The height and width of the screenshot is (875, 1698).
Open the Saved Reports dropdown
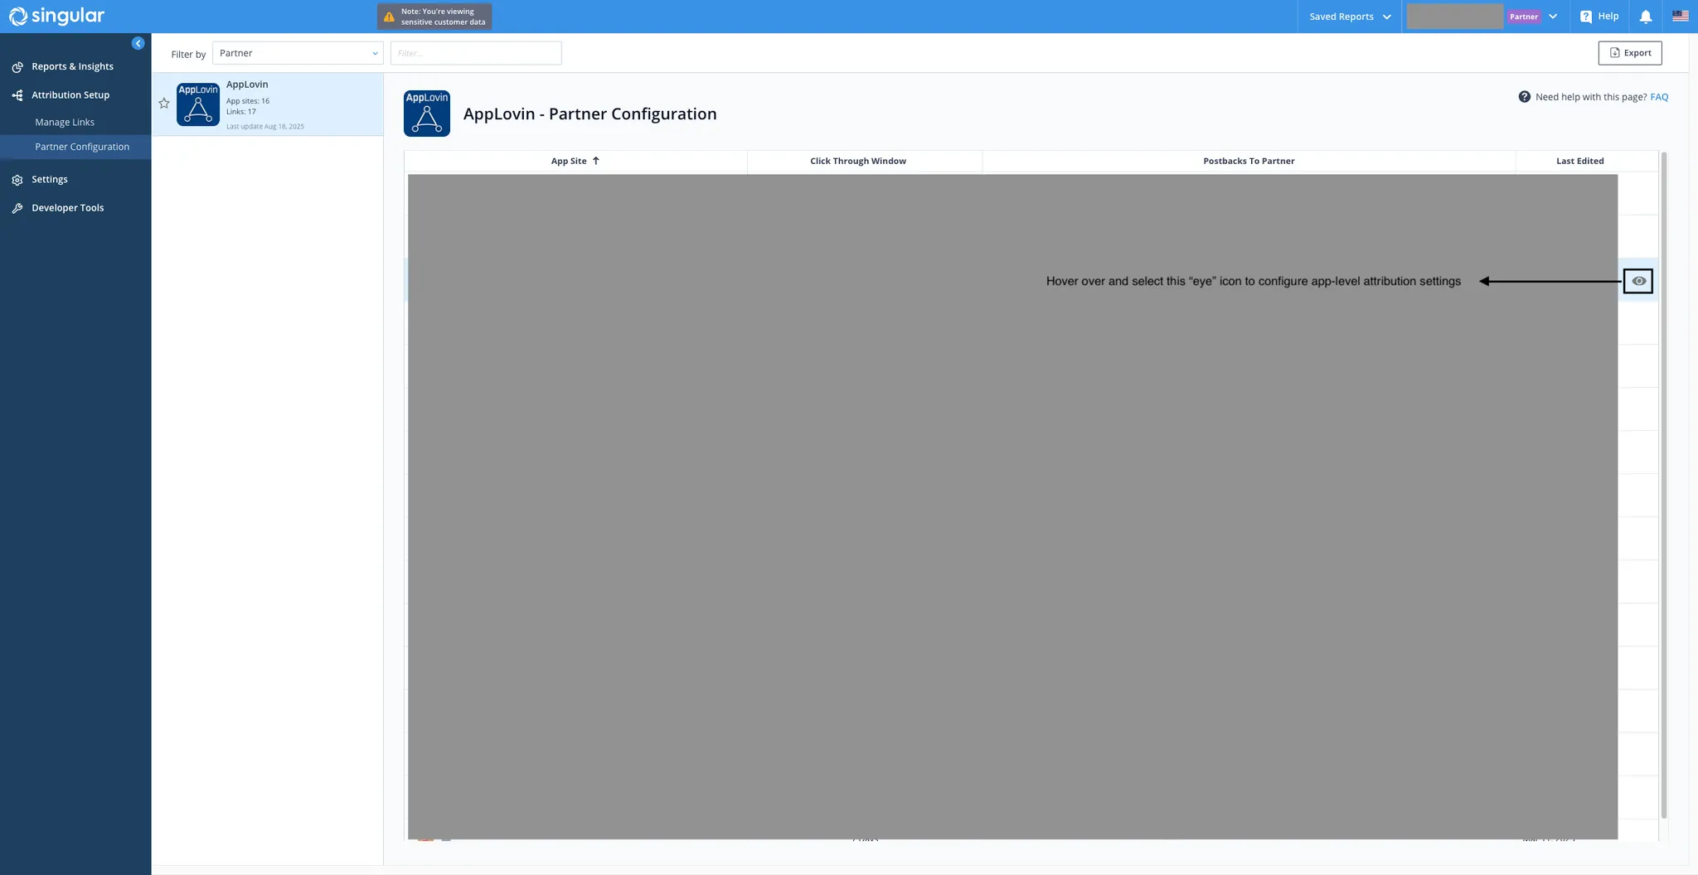click(x=1350, y=17)
